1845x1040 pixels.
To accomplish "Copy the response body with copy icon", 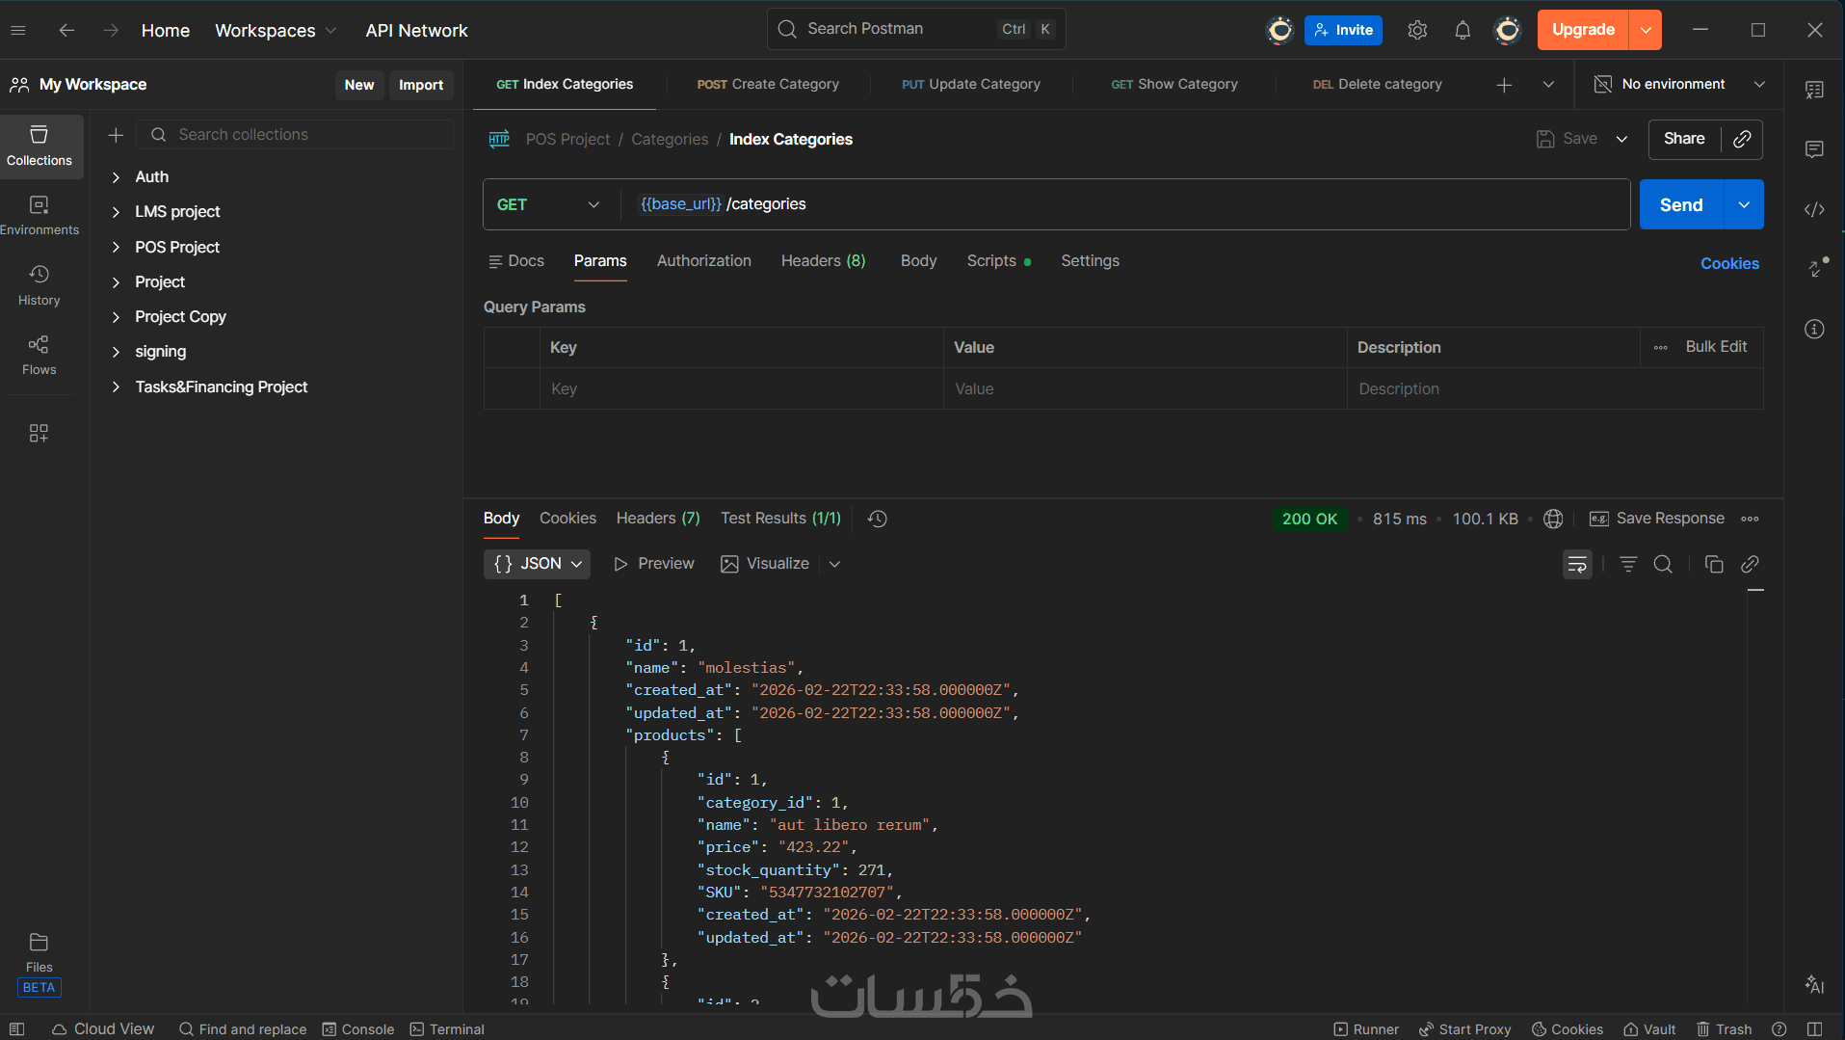I will pos(1713,565).
